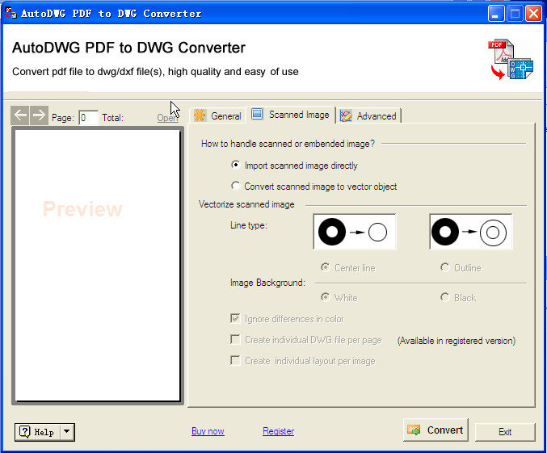547x453 pixels.
Task: Click the Buy now link
Action: click(208, 431)
